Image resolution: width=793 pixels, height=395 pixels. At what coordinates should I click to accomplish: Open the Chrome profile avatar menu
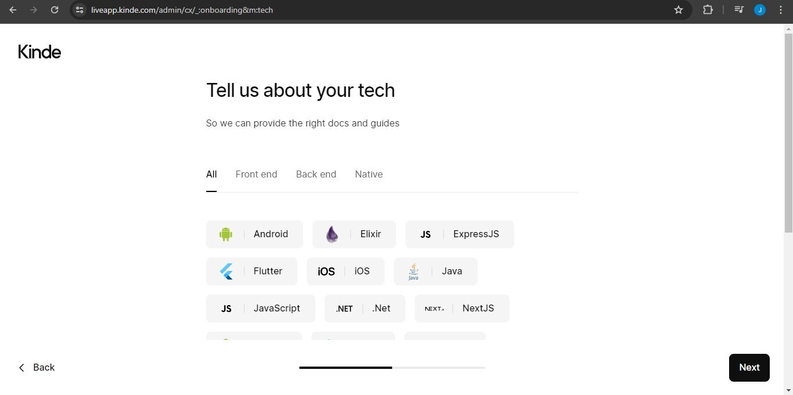pyautogui.click(x=760, y=10)
